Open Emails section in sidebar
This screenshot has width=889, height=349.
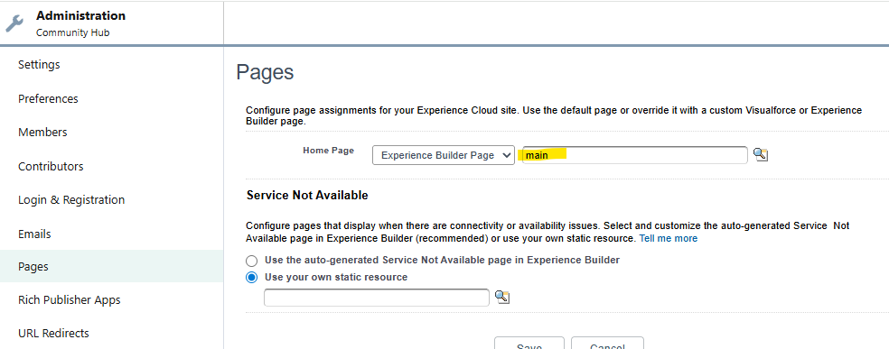point(34,234)
